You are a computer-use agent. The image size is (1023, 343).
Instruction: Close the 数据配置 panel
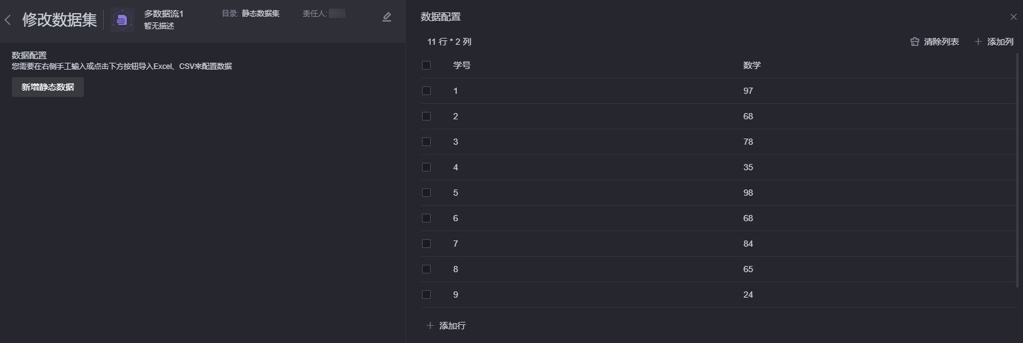click(x=1013, y=17)
